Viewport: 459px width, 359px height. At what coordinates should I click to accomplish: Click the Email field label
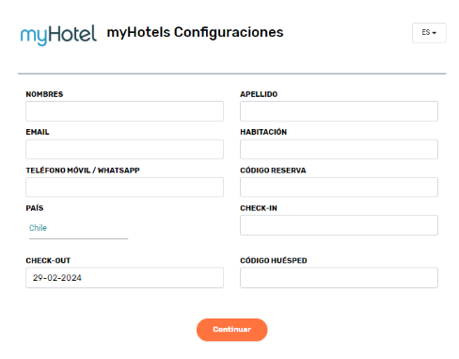pyautogui.click(x=38, y=132)
